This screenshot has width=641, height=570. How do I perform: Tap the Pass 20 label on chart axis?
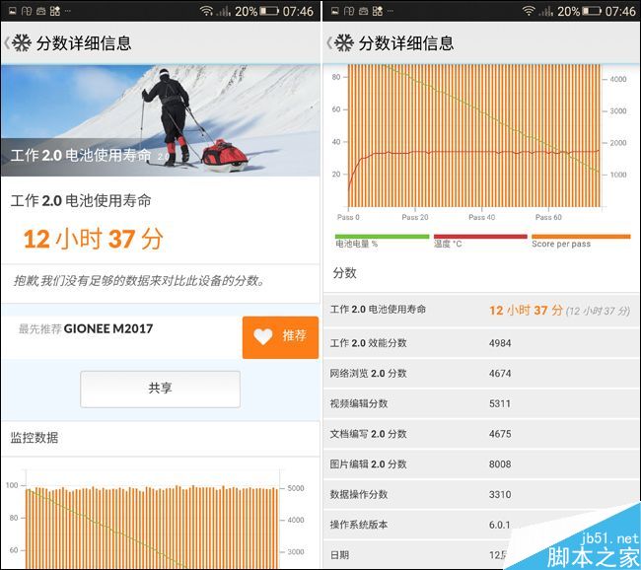click(x=415, y=217)
